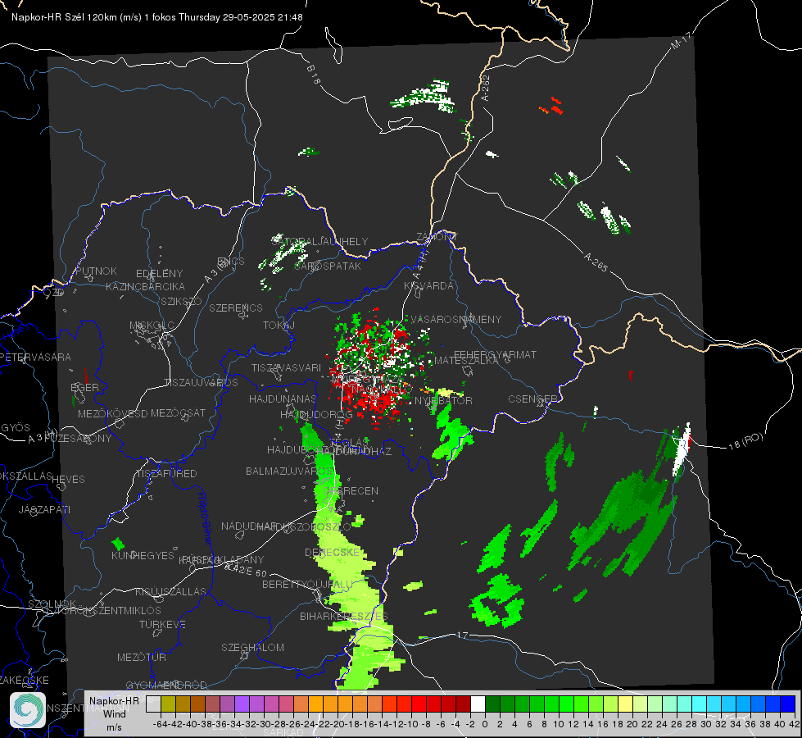Click the GYOMAENDRŐD city label
This screenshot has width=802, height=738.
pos(166,685)
